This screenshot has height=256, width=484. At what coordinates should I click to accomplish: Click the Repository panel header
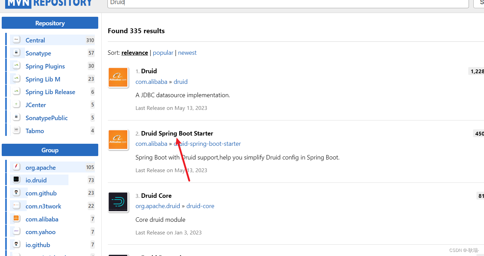(50, 23)
